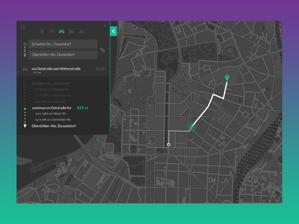Open the hamburger menu

tap(23, 27)
